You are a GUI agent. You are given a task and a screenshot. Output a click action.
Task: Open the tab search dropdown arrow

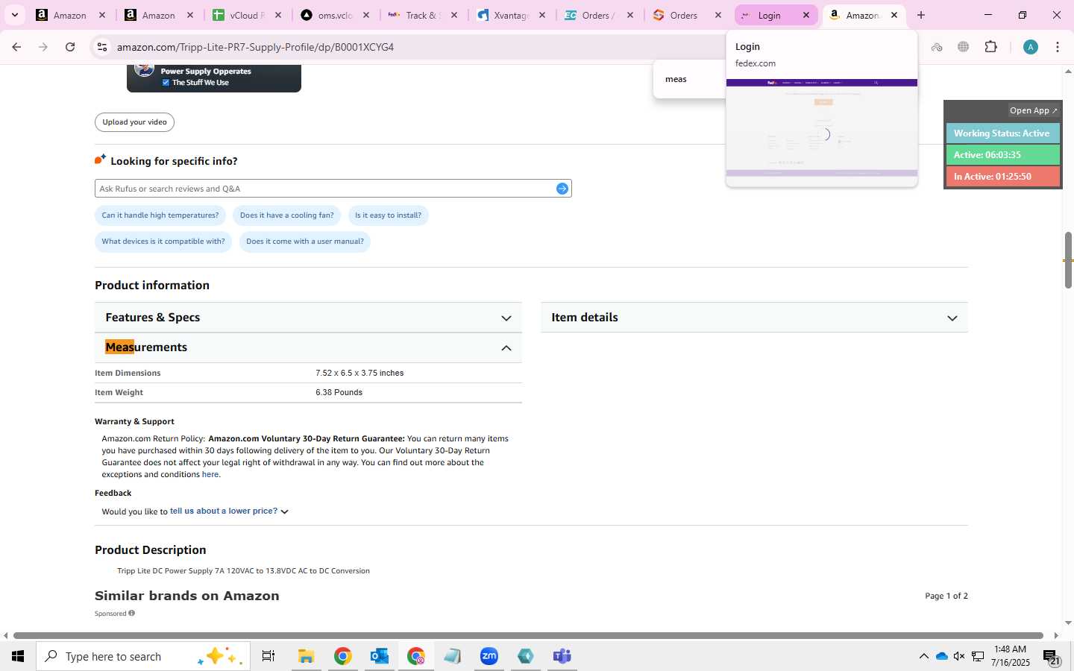14,15
